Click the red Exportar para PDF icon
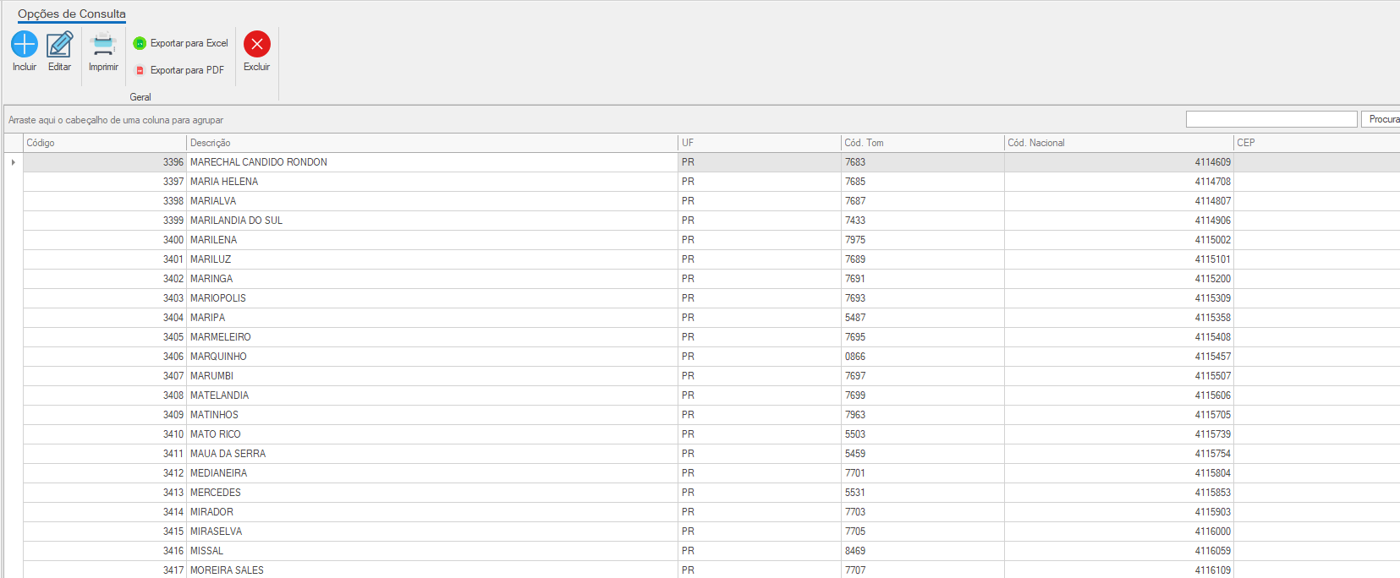The image size is (1400, 578). (140, 71)
